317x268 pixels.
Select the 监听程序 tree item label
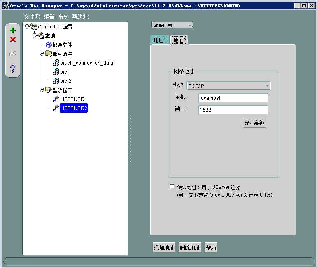click(62, 90)
